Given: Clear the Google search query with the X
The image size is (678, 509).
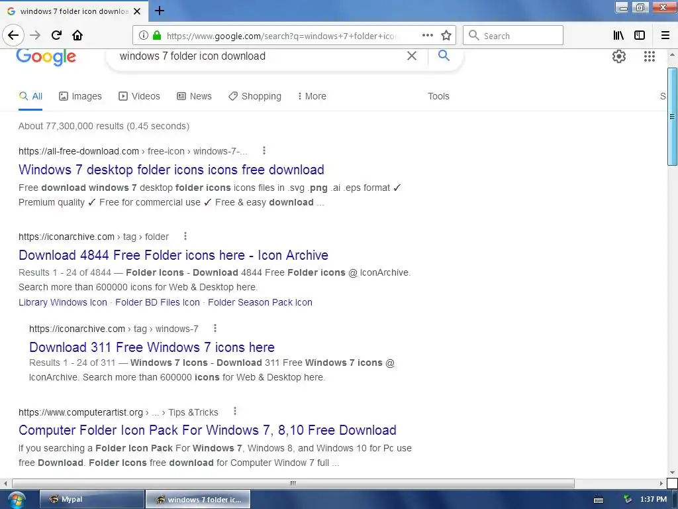Looking at the screenshot, I should 412,56.
